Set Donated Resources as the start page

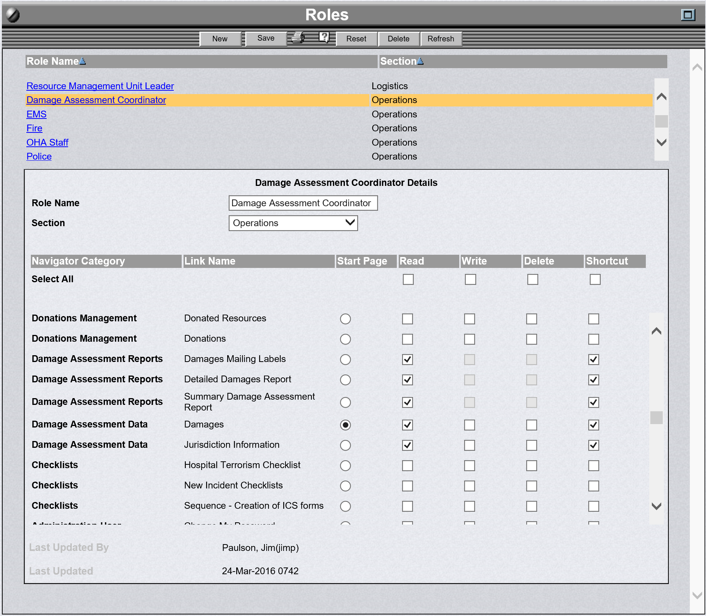pyautogui.click(x=345, y=319)
